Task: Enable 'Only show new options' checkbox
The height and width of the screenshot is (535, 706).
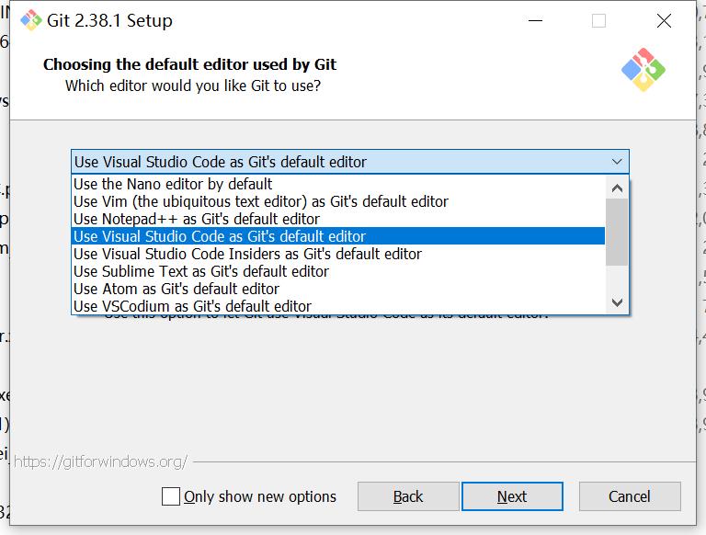Action: point(171,496)
